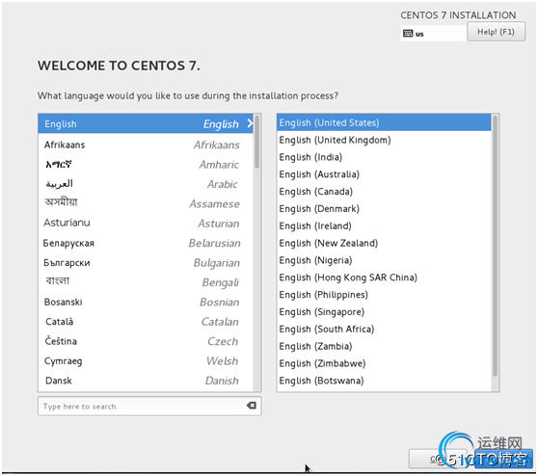Choose English (New Zealand) locale

click(384, 243)
